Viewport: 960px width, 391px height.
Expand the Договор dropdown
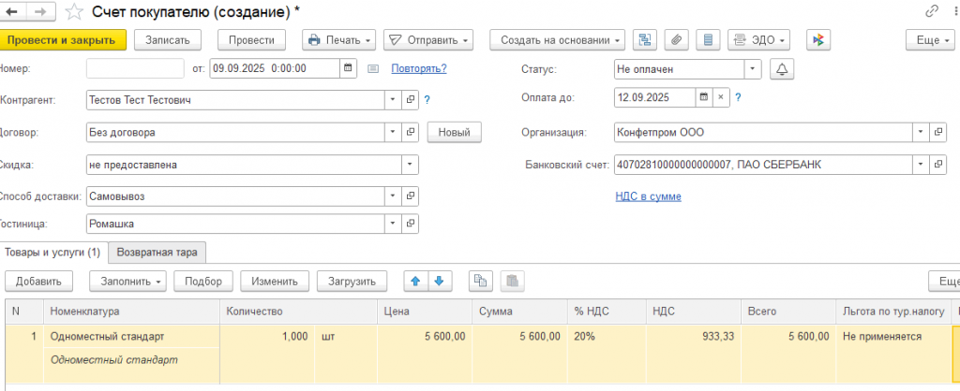click(x=393, y=132)
